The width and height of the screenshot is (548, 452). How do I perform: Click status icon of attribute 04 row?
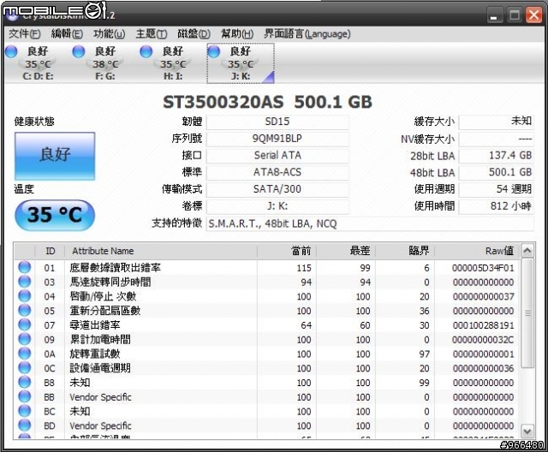coord(25,296)
